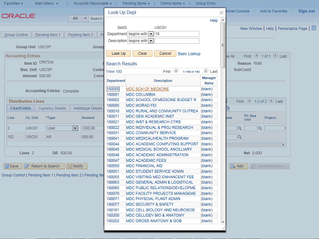
Task: Click dialog scrollbar down arrow
Action: pos(223,222)
